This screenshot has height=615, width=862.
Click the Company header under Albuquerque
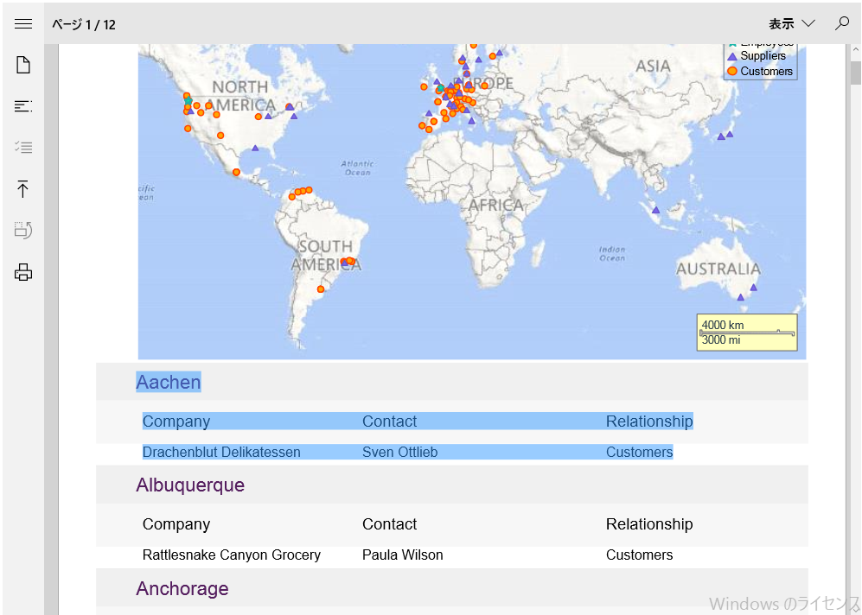pos(176,523)
